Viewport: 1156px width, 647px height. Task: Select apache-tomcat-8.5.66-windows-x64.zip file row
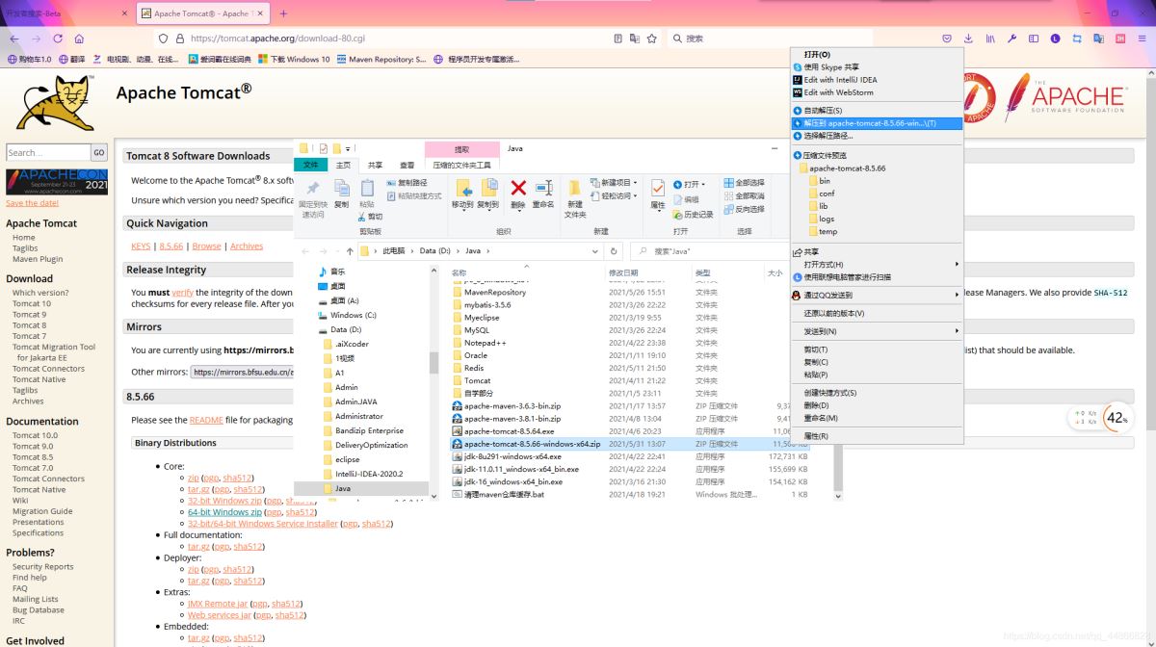[x=631, y=444]
